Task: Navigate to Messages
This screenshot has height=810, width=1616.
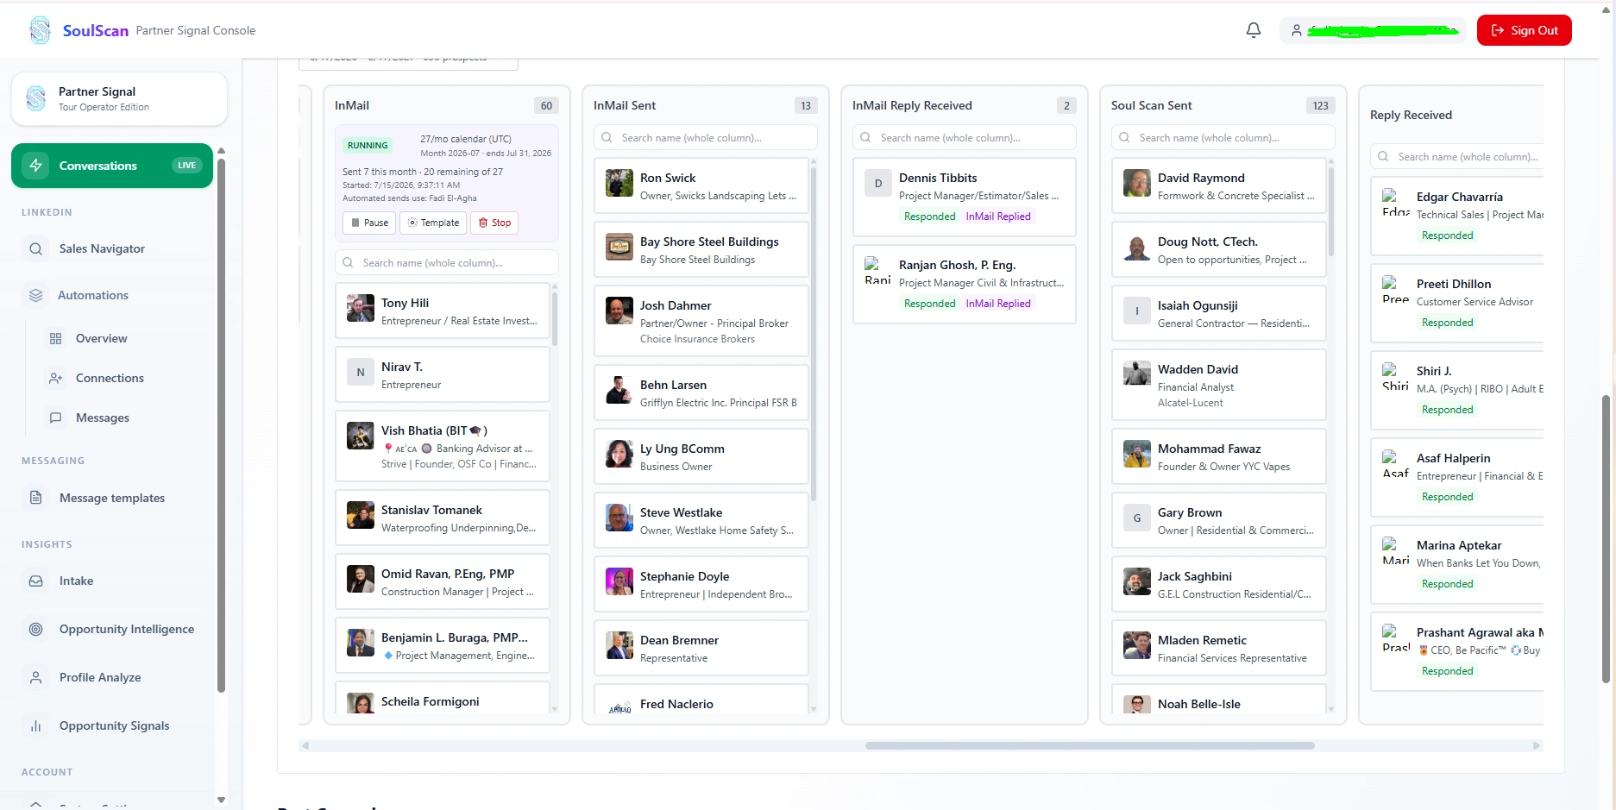Action: click(x=102, y=418)
